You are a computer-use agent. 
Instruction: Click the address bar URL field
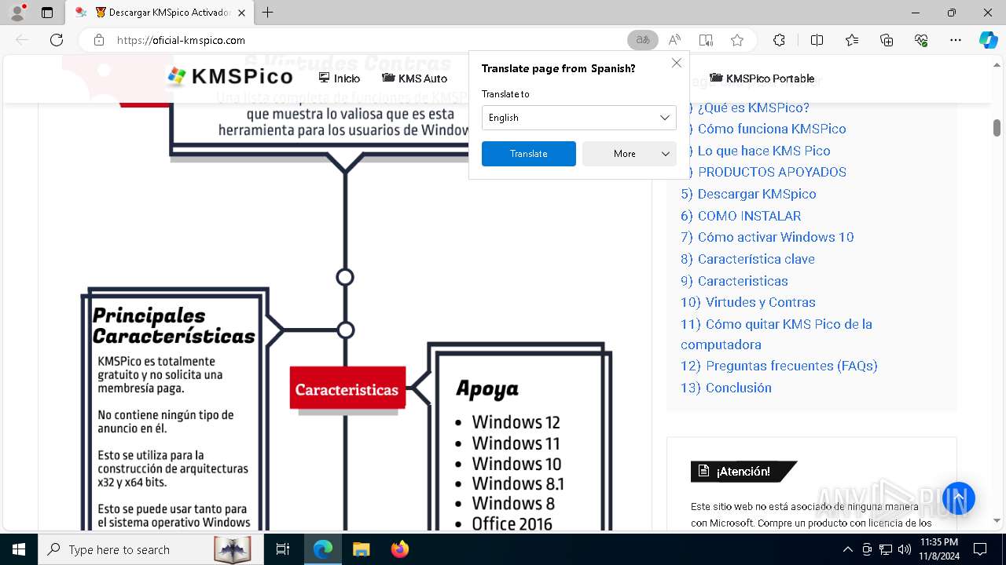click(x=362, y=40)
